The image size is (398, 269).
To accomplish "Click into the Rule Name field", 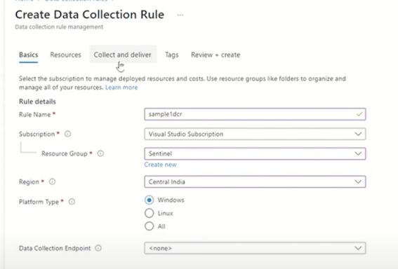I will point(255,114).
